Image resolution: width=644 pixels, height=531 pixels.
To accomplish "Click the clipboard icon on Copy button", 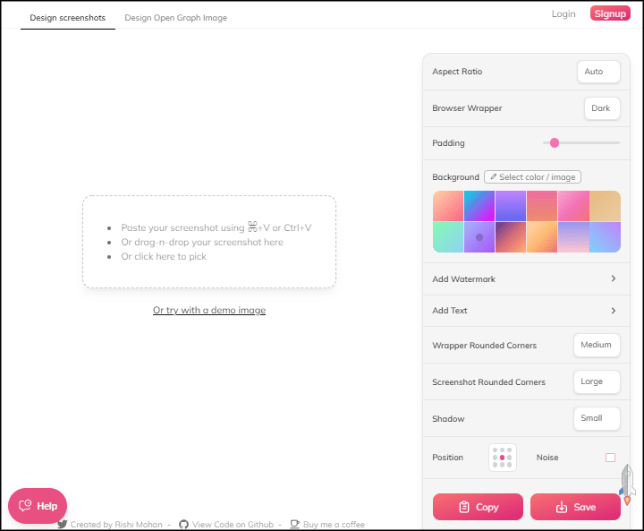I will pos(463,507).
